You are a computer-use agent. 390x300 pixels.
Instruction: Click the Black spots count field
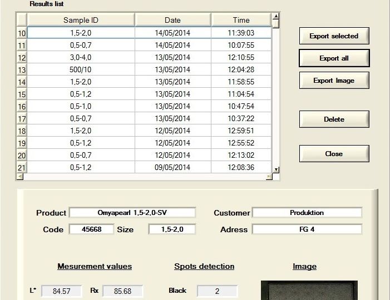(217, 291)
